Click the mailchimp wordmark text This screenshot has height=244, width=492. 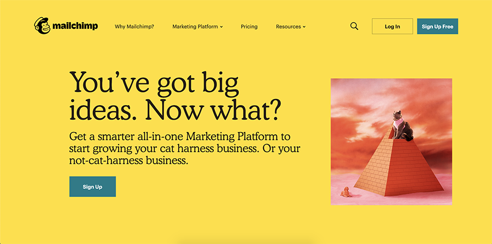(75, 26)
